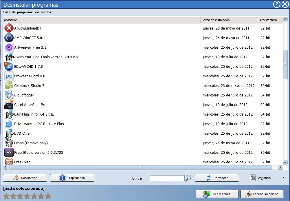290x201 pixels.
Task: Select the BDtoAVCHD 1.7.8 entry
Action: [x=28, y=66]
